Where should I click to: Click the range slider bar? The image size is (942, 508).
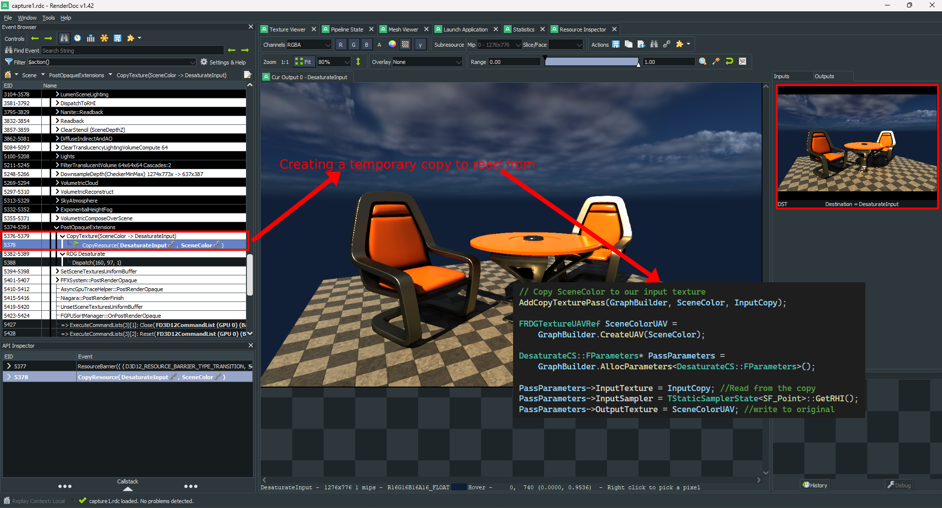click(x=592, y=62)
